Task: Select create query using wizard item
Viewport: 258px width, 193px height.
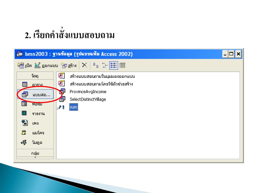Action: (101, 84)
